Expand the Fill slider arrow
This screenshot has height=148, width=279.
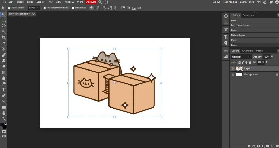266,62
